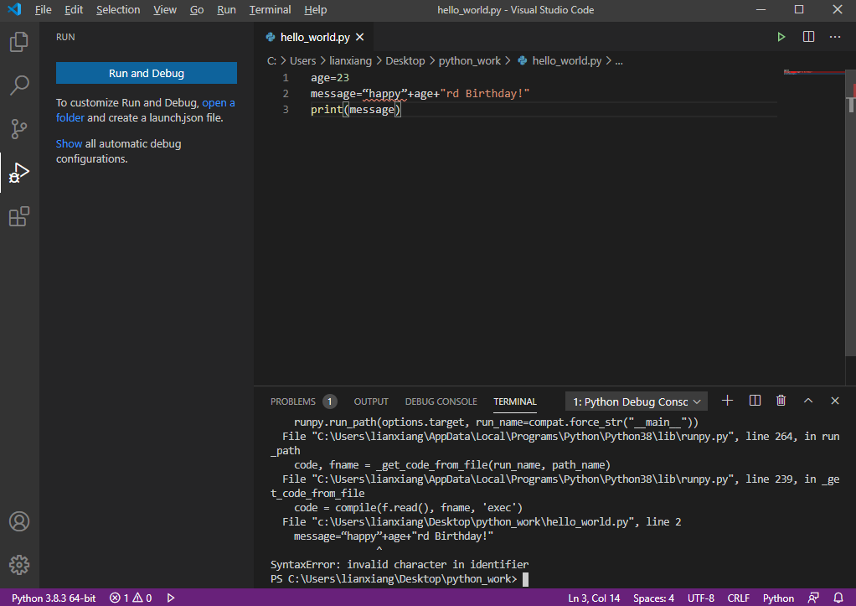Screen dimensions: 856x606
Task: Open the terminal selector dropdown
Action: pyautogui.click(x=637, y=401)
